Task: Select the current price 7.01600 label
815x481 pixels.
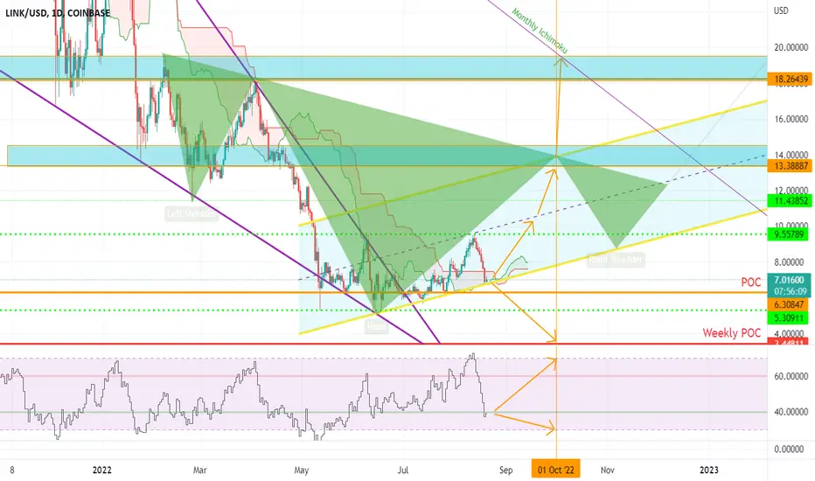Action: click(789, 280)
